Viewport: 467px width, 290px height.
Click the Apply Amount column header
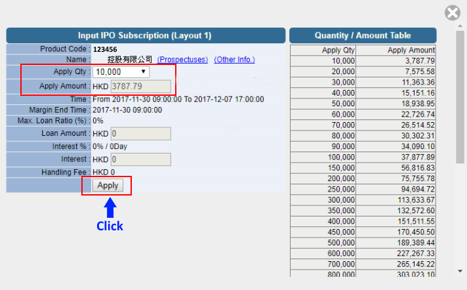396,50
